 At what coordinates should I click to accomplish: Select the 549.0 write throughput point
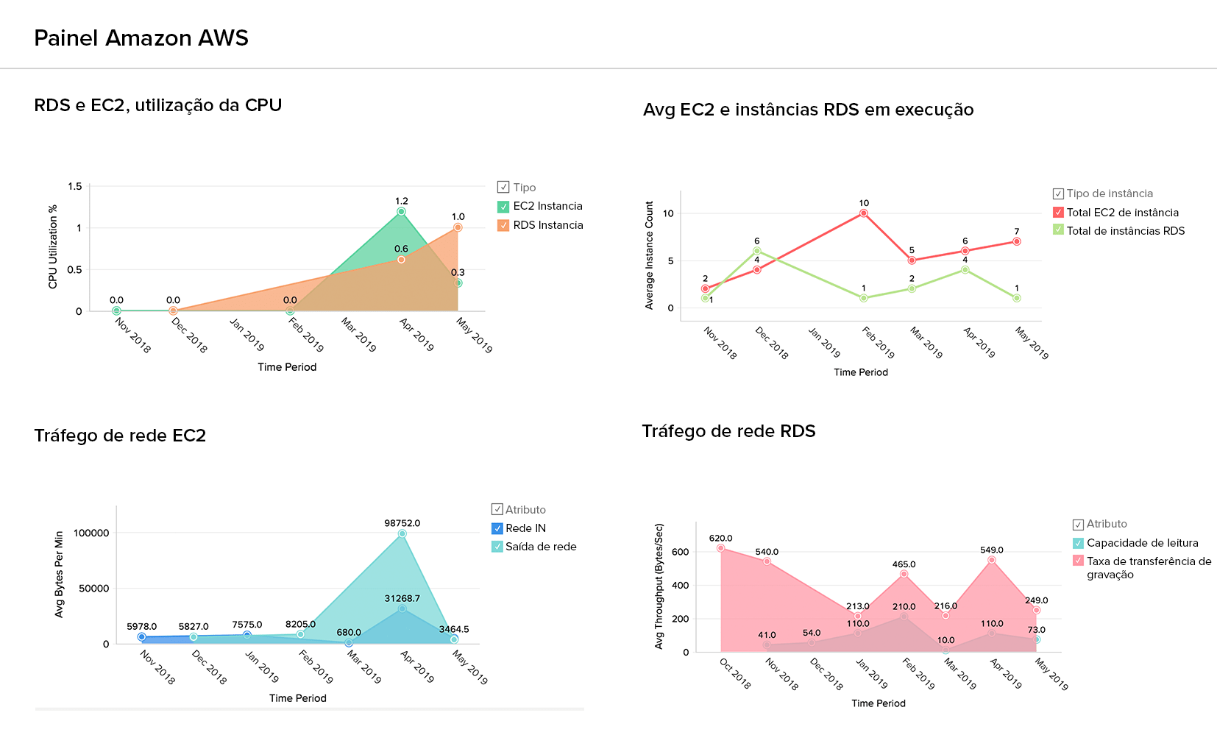(992, 560)
